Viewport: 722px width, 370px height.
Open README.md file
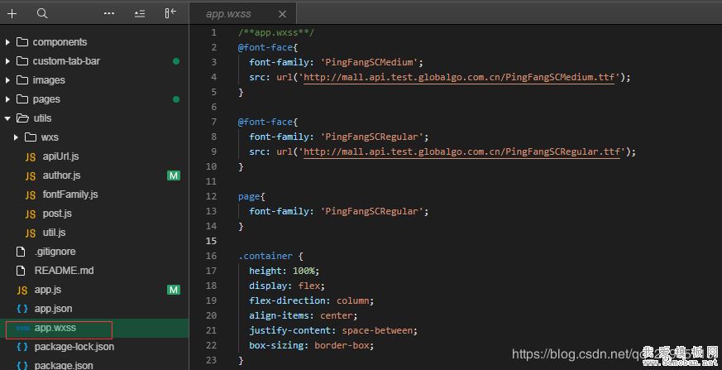click(63, 271)
